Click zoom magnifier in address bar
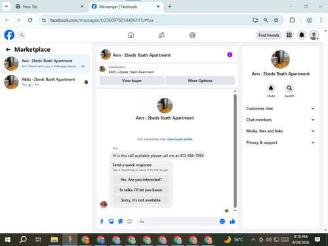The image size is (328, 246). click(266, 20)
